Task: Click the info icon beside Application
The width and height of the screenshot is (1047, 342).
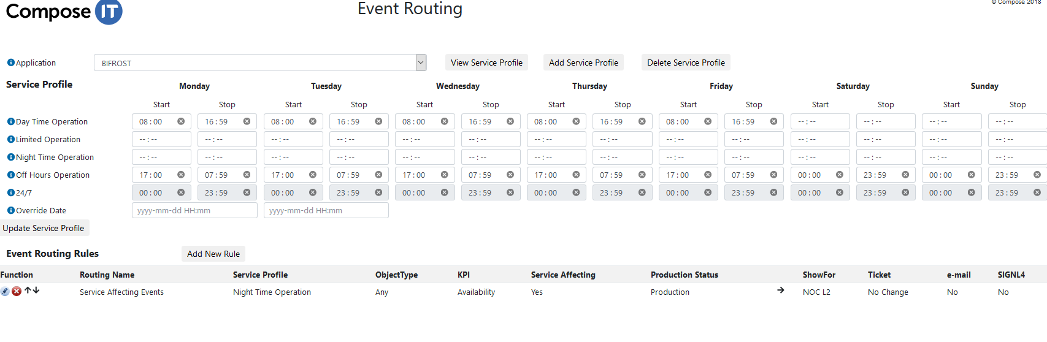Action: coord(10,63)
